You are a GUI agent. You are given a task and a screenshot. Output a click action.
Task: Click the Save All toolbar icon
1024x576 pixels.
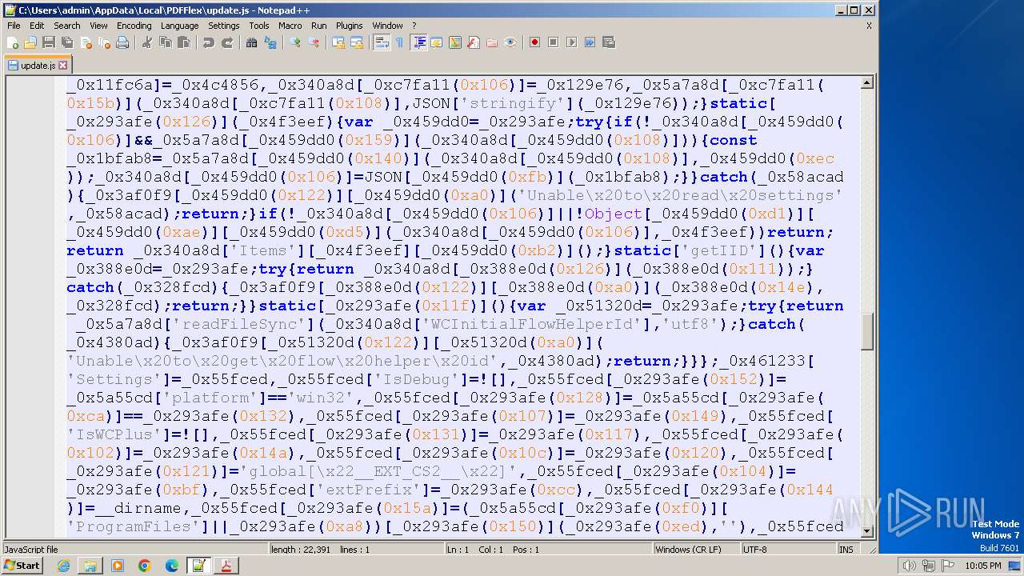pyautogui.click(x=66, y=42)
